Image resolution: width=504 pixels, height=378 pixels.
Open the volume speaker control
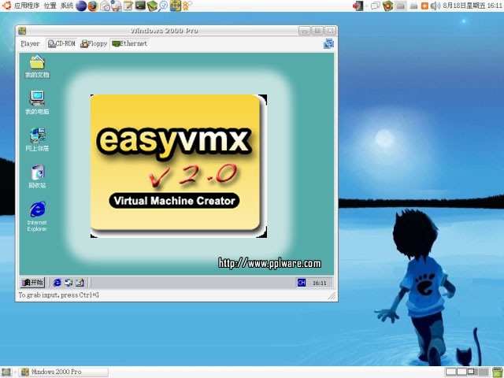click(435, 6)
